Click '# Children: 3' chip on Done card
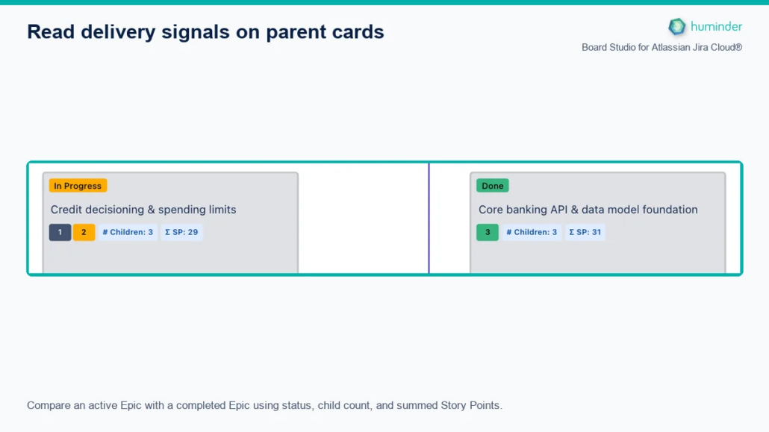Viewport: 769px width, 432px height. point(532,232)
